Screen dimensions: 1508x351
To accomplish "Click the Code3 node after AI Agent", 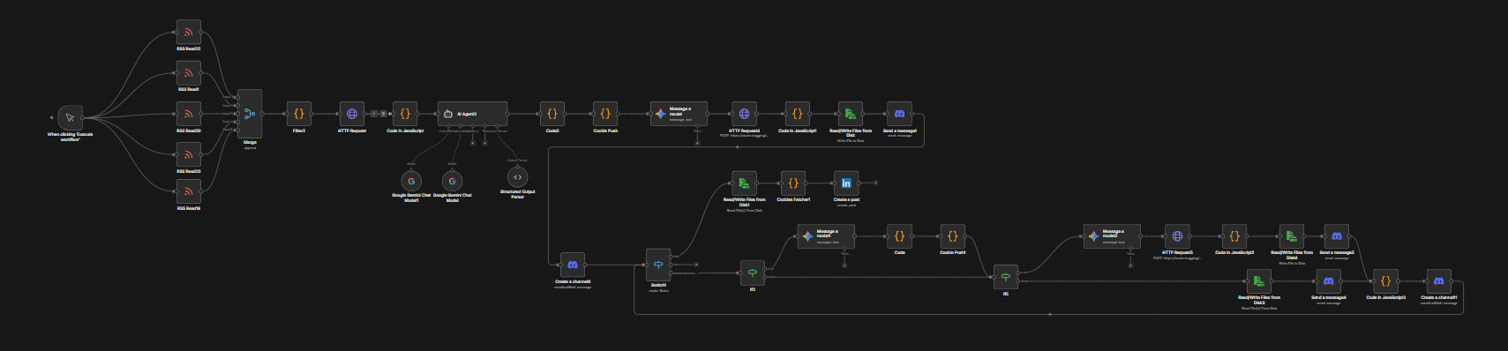I will coord(552,114).
